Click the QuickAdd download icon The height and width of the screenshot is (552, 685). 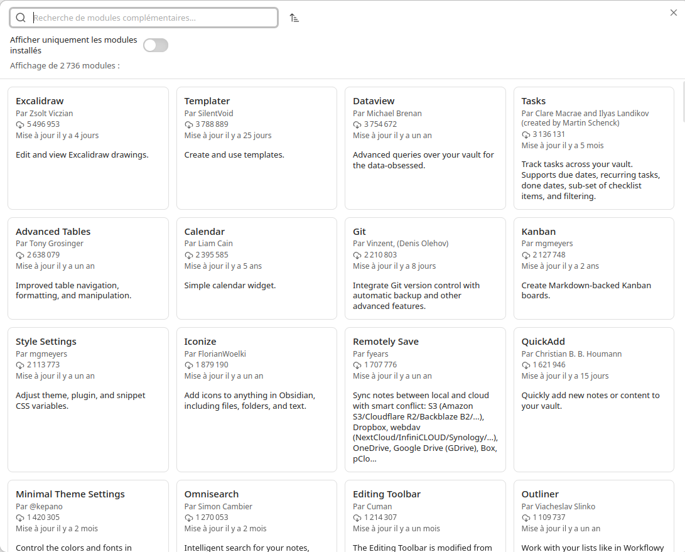coord(526,365)
